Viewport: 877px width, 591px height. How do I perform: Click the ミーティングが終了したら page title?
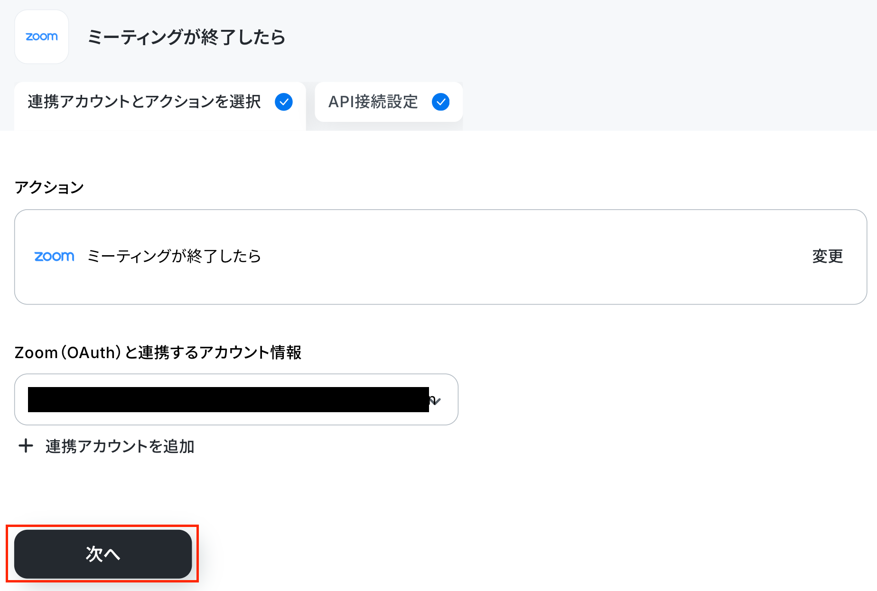(x=187, y=37)
